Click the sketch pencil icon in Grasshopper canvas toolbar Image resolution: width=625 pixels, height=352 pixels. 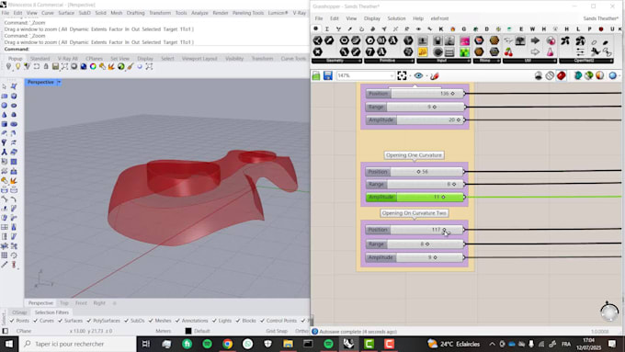(435, 75)
